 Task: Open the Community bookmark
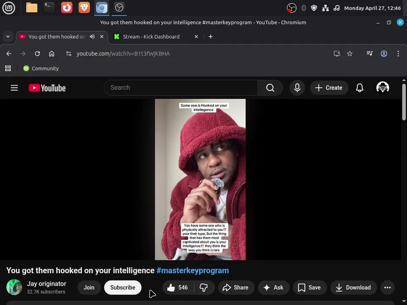41,69
